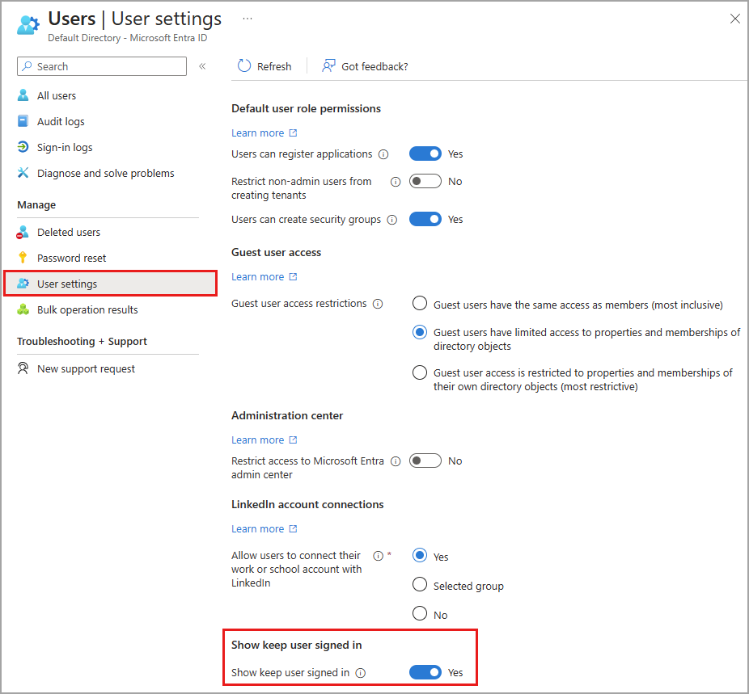Toggle Restrict non-admin users from creating tenants
This screenshot has width=749, height=694.
(425, 181)
